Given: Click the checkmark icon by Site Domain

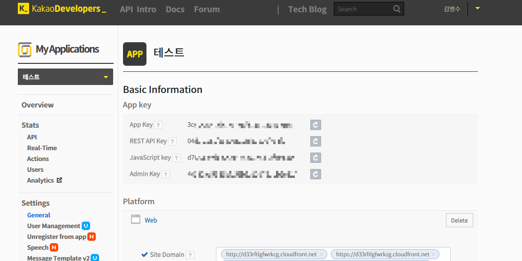Looking at the screenshot, I should point(145,255).
